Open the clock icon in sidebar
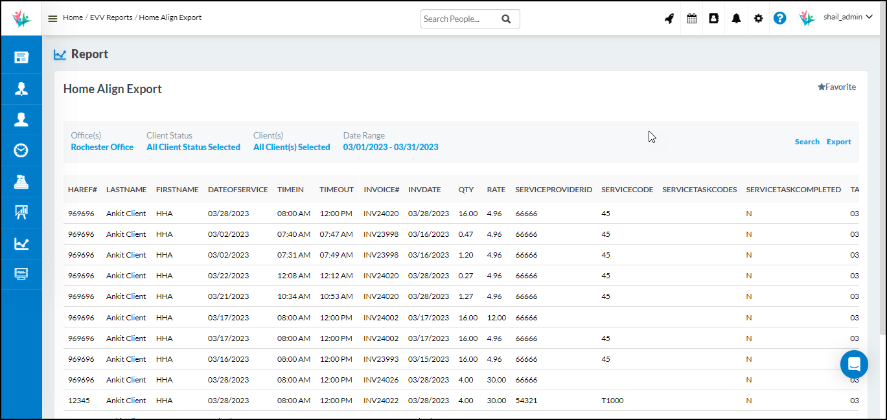The width and height of the screenshot is (887, 420). 21,151
